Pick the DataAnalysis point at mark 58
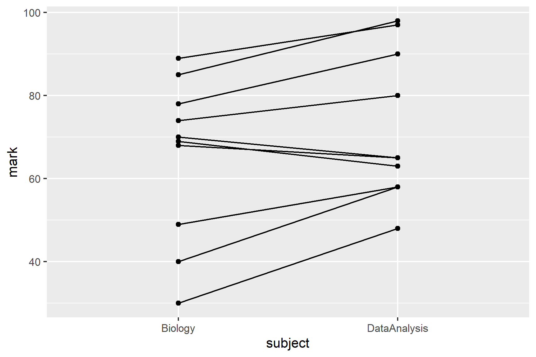 [398, 187]
